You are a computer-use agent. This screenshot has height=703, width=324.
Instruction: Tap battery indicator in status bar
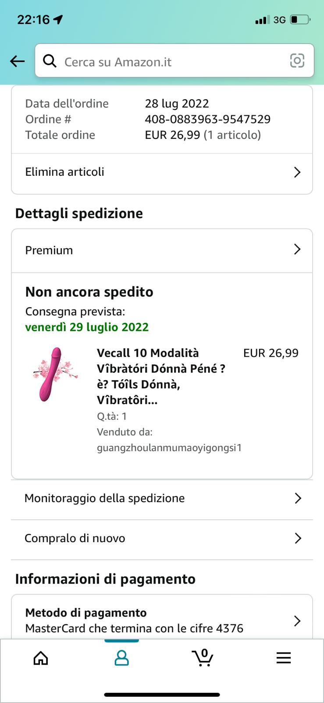300,20
